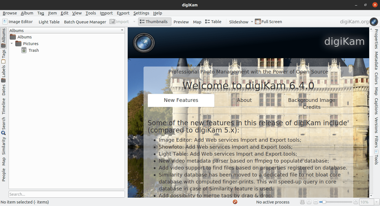Image resolution: width=380 pixels, height=206 pixels.
Task: Click the digiKam aperture logo on welcome banner
Action: pyautogui.click(x=144, y=43)
